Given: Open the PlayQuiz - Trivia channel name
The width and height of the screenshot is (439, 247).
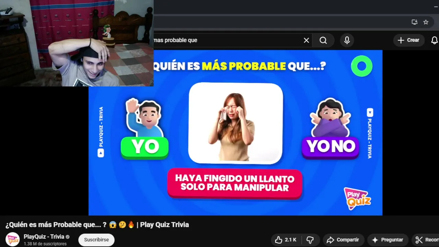Looking at the screenshot, I should (x=44, y=237).
